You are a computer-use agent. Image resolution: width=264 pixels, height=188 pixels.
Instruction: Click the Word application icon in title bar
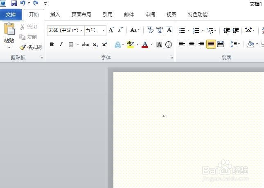tap(3, 3)
